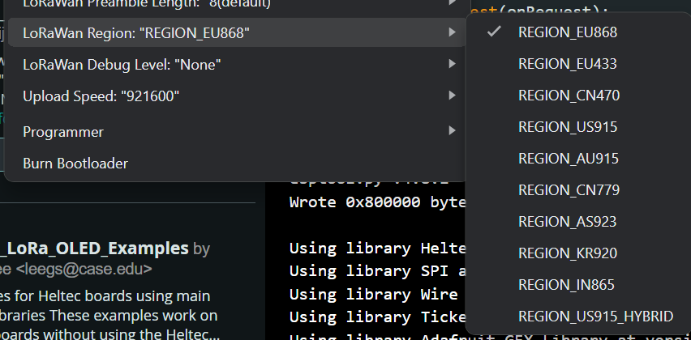
Task: Choose REGION_EU433 from the submenu
Action: 577,64
